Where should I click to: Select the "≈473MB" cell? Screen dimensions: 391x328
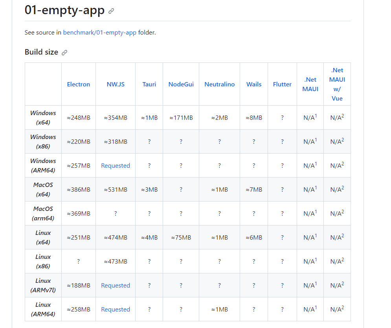tap(116, 262)
